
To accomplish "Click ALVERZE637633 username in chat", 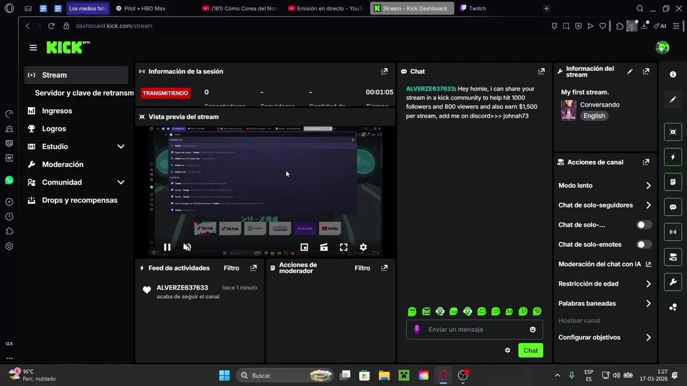I will 430,89.
